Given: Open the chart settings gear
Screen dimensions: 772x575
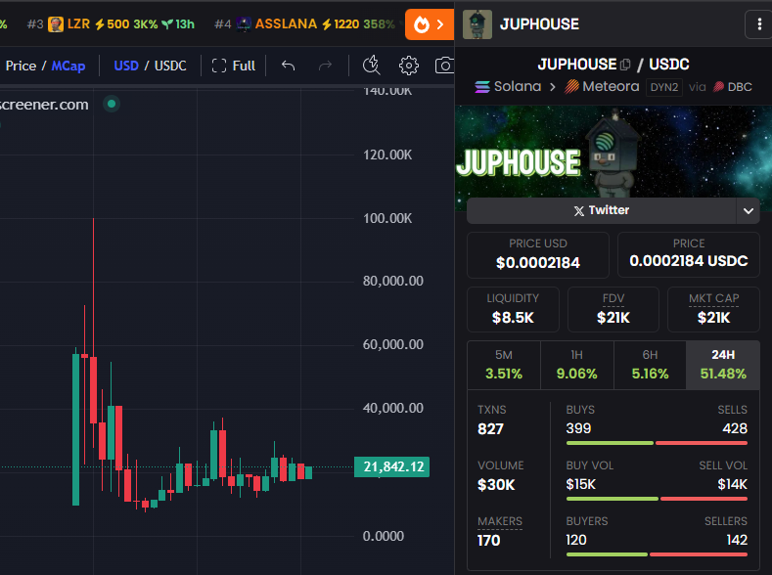Looking at the screenshot, I should coord(409,66).
